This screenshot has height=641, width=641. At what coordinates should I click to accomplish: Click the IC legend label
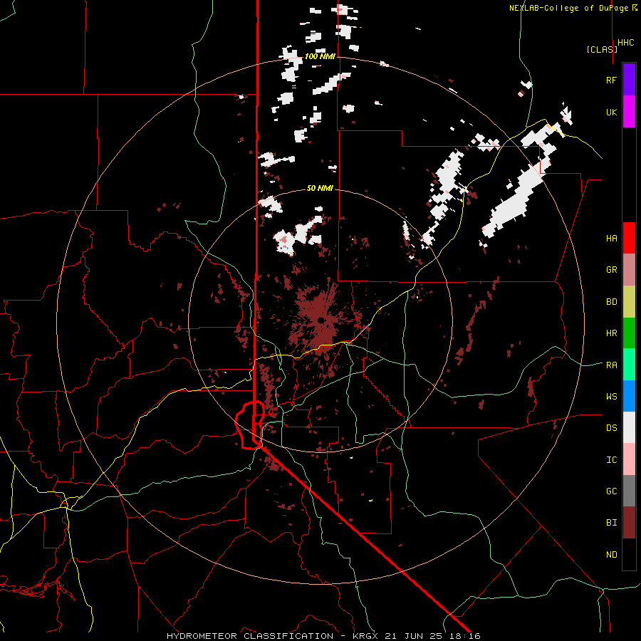pos(611,459)
